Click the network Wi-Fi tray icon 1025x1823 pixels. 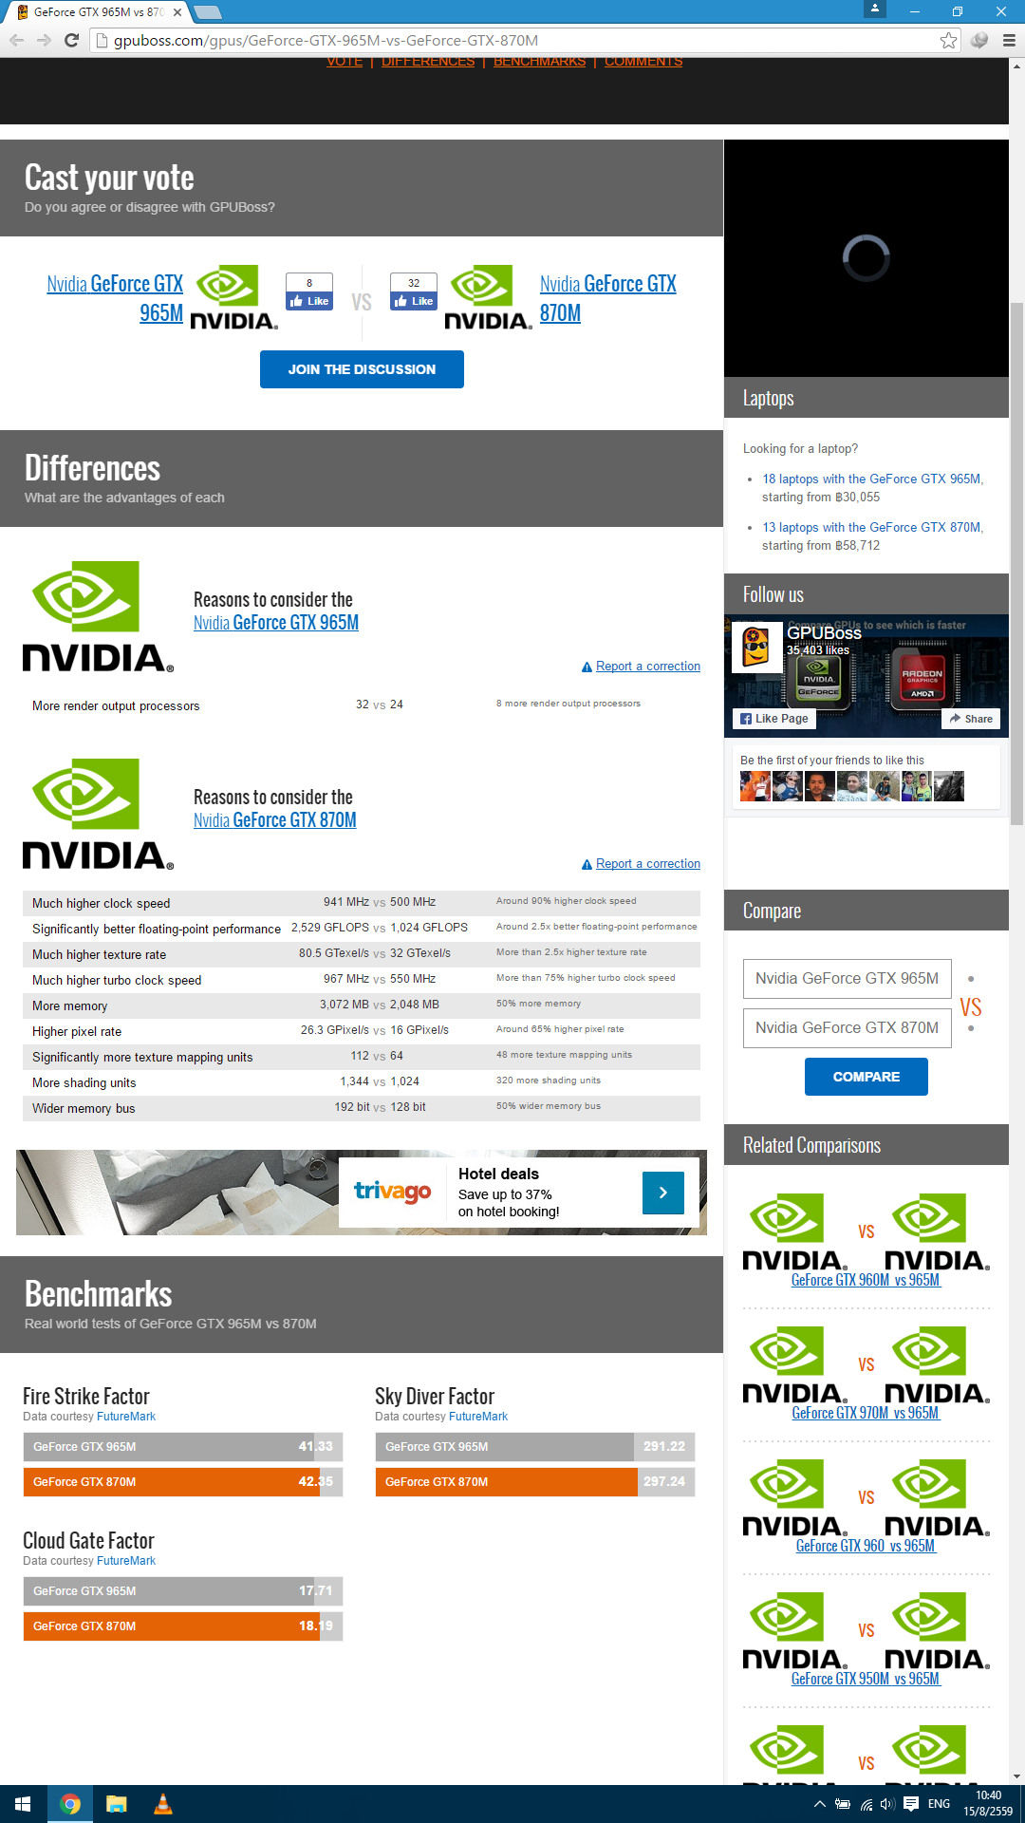866,1804
